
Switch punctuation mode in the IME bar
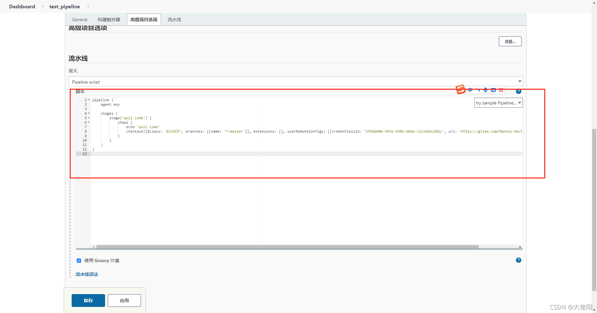(478, 90)
